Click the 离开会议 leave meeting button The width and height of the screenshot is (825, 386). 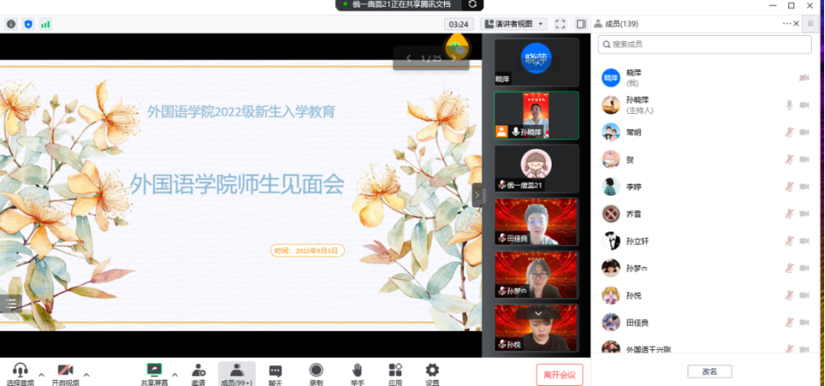pos(560,375)
